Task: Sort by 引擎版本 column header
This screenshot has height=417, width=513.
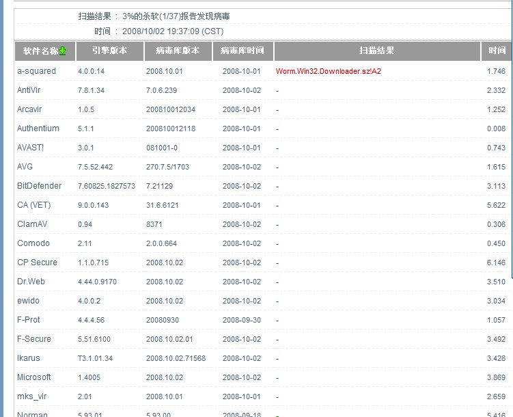Action: click(x=109, y=51)
